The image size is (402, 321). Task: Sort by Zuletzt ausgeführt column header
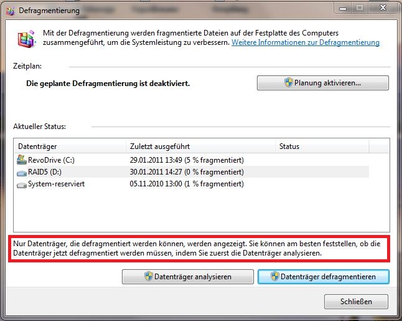pos(200,146)
